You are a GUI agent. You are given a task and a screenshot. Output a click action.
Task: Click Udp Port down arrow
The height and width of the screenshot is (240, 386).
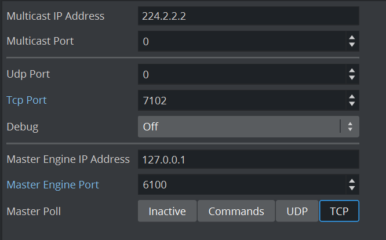[351, 78]
